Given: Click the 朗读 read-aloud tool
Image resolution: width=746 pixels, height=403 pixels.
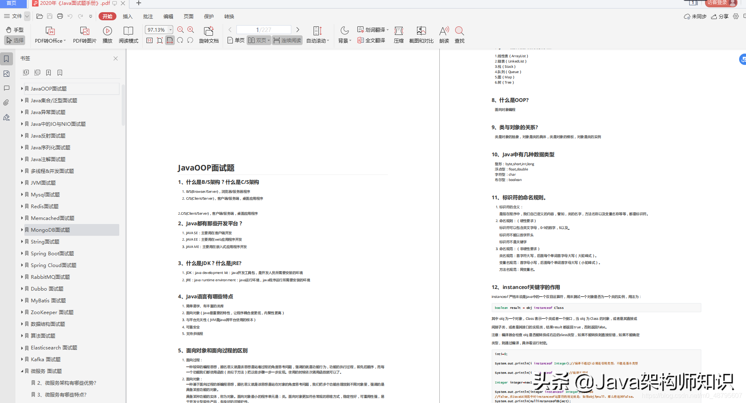Looking at the screenshot, I should (444, 35).
